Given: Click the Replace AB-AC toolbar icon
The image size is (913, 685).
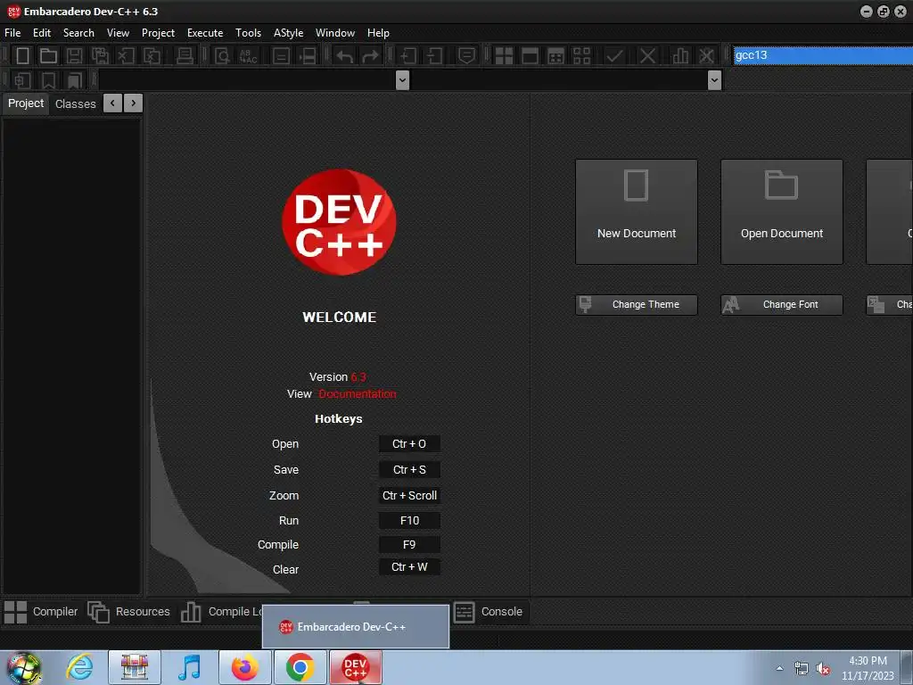Looking at the screenshot, I should point(248,56).
